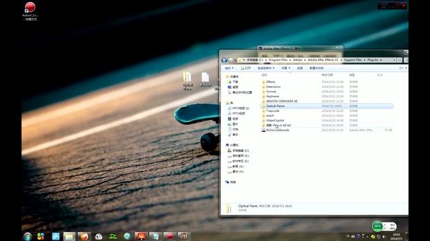
Task: Switch to the red record app in taskbar
Action: coord(170,236)
